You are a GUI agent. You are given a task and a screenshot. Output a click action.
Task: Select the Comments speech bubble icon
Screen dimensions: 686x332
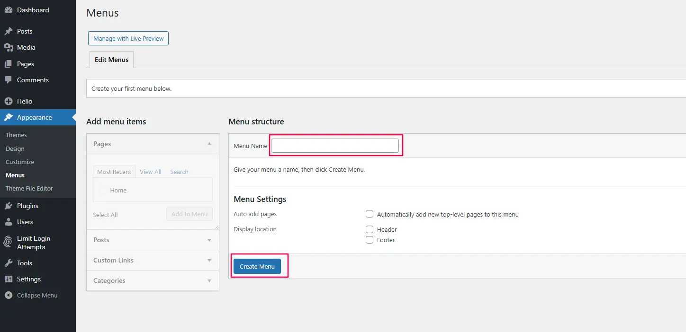(x=9, y=80)
